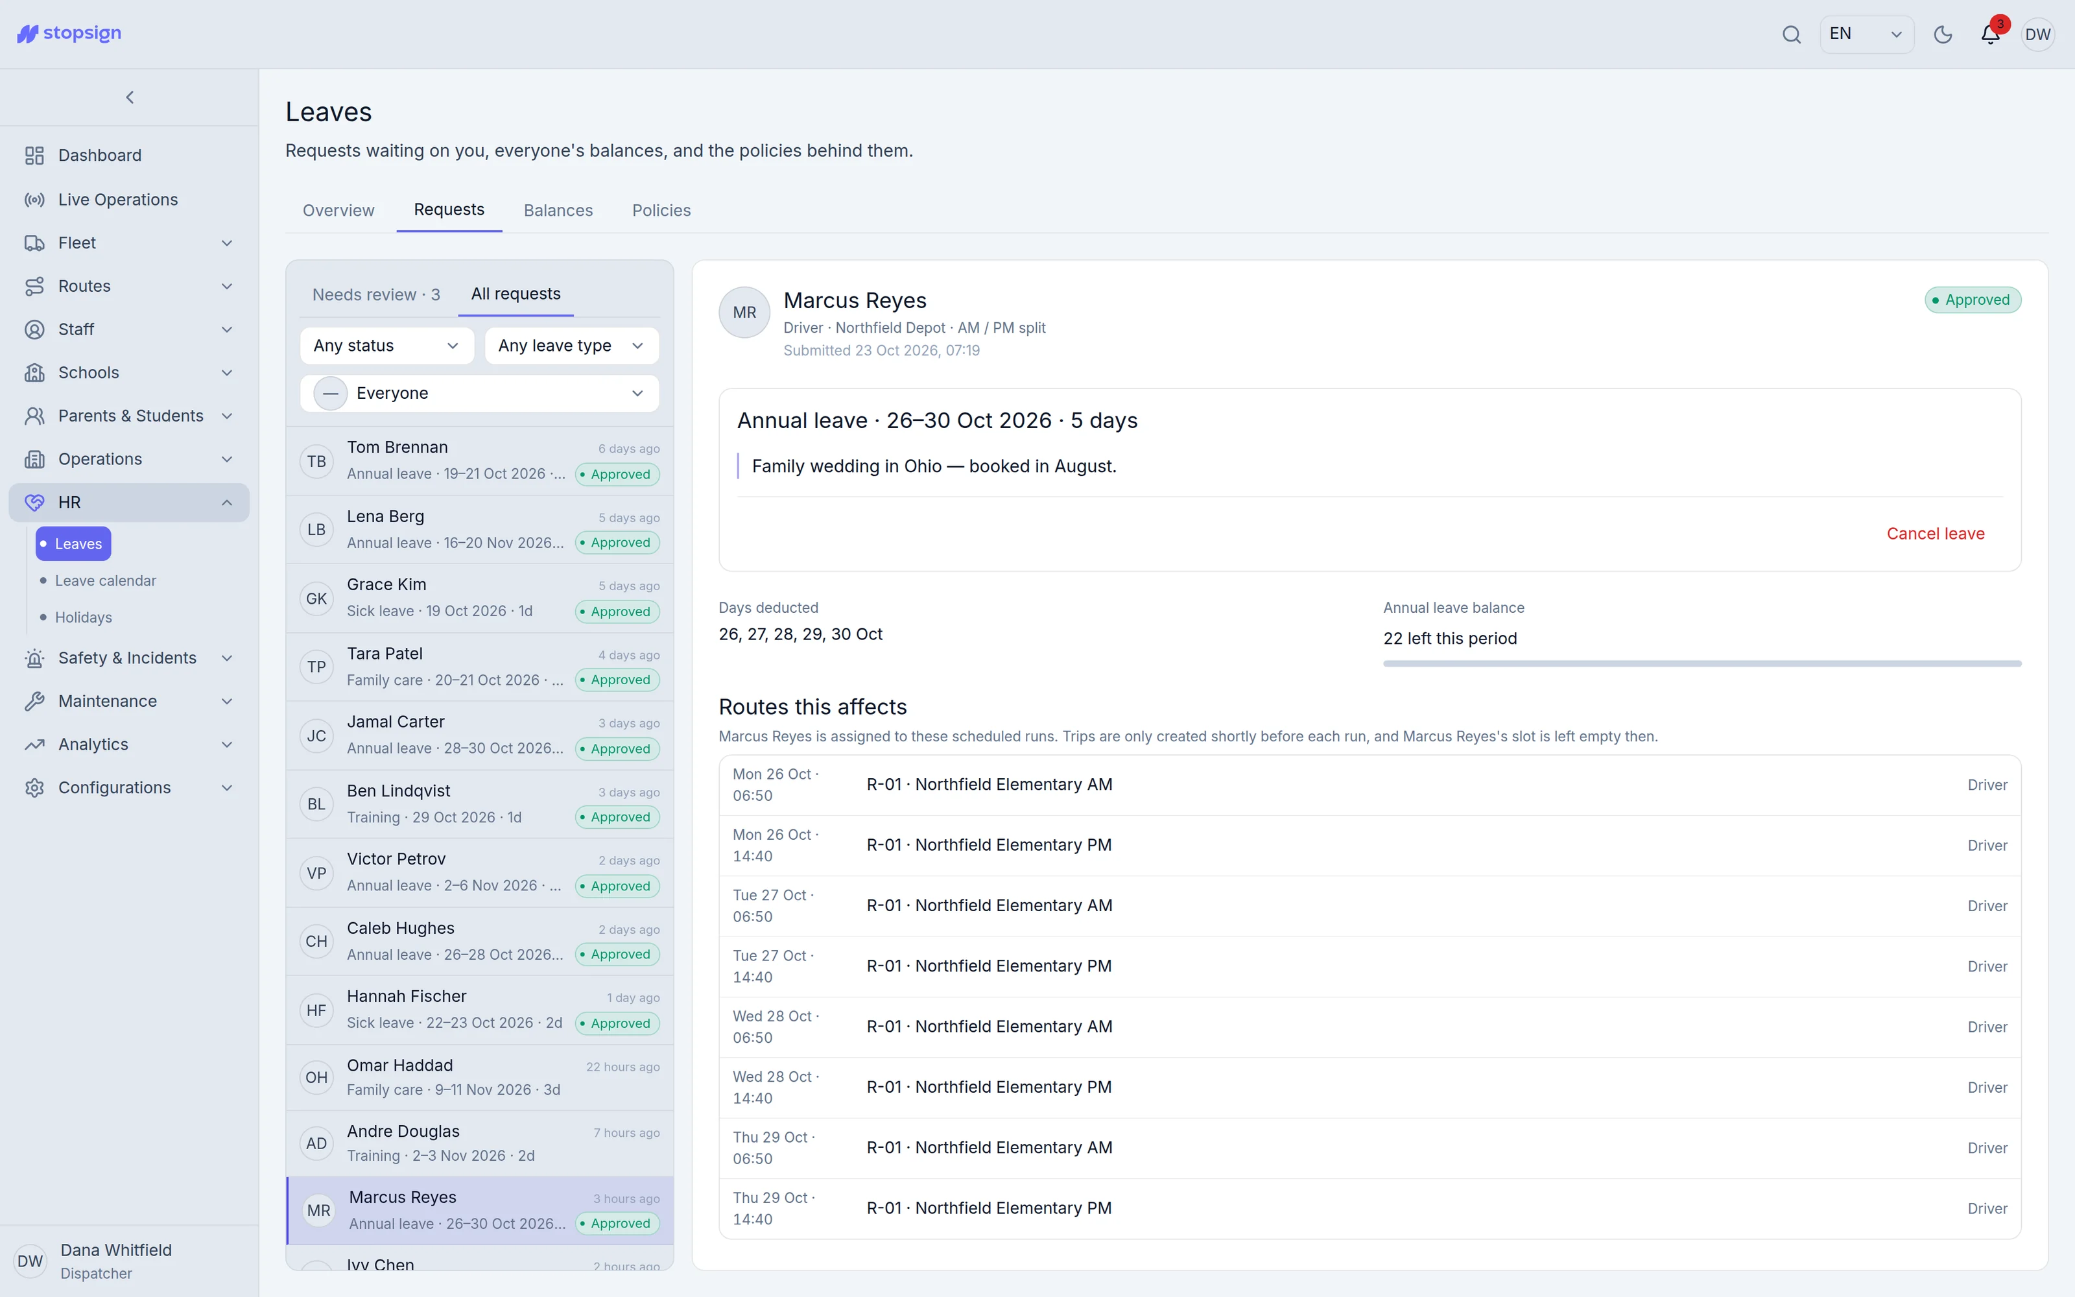This screenshot has height=1297, width=2075.
Task: Select the All requests tab
Action: 516,293
